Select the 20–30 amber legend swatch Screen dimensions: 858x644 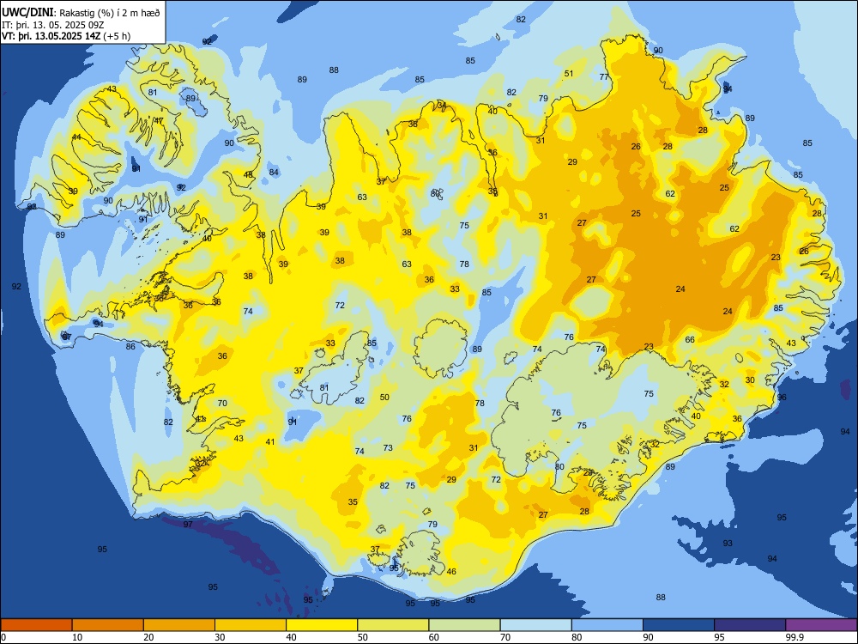click(x=179, y=625)
